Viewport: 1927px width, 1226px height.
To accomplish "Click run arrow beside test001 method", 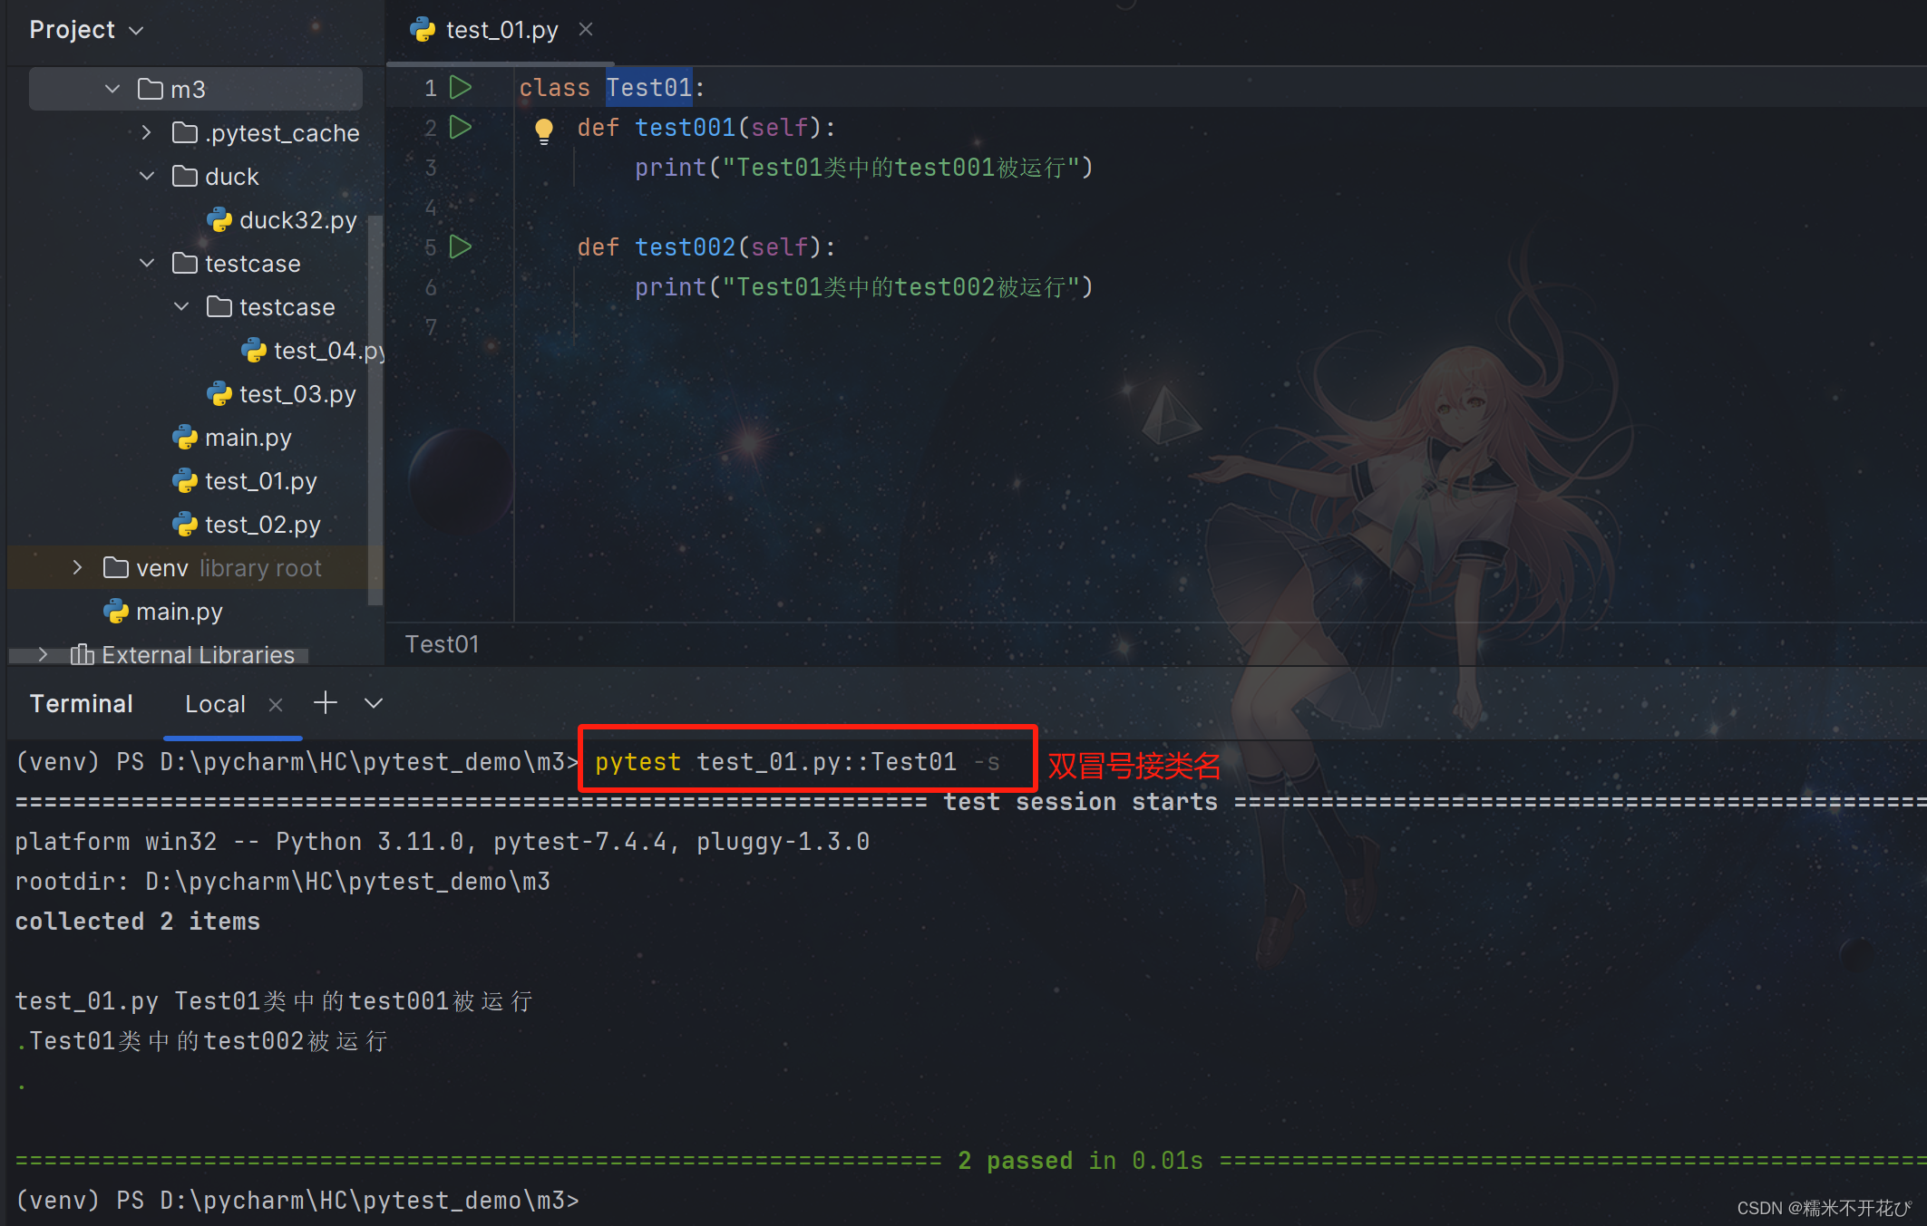I will [x=461, y=128].
